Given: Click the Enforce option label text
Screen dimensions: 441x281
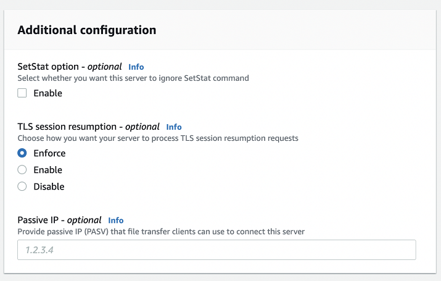Looking at the screenshot, I should (x=49, y=153).
